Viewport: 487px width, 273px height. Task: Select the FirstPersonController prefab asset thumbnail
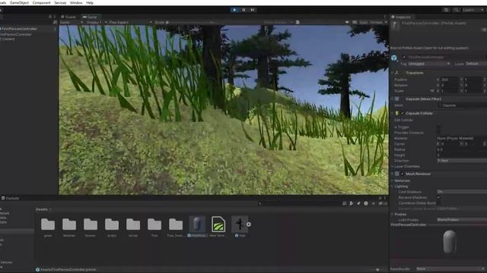(x=197, y=224)
